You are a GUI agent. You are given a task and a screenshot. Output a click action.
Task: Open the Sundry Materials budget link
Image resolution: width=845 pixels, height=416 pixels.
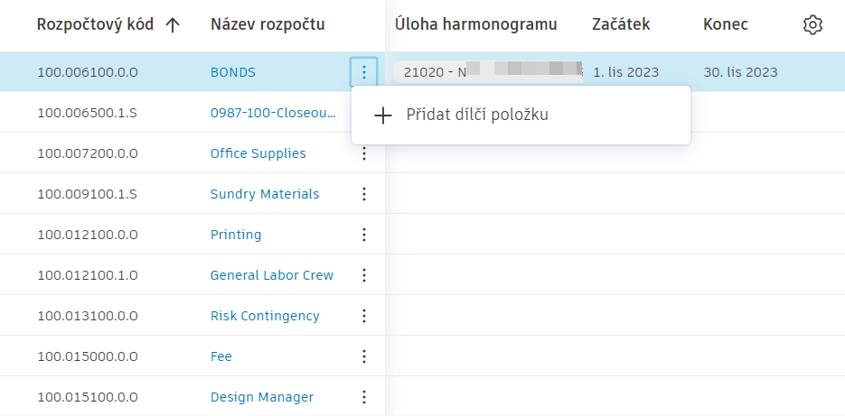click(x=264, y=194)
